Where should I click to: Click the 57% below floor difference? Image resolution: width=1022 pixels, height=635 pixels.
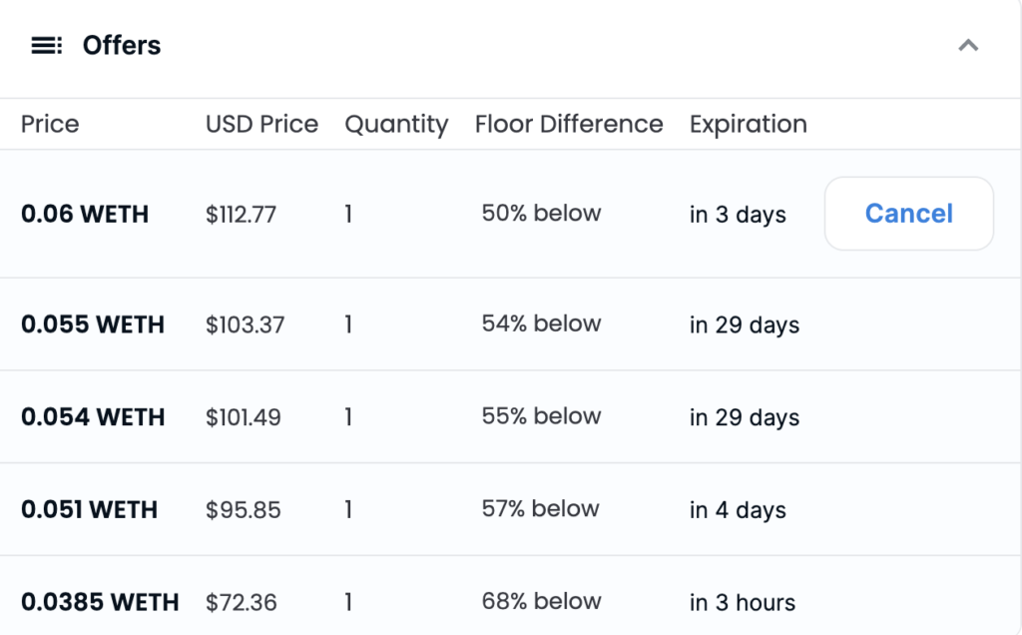(x=540, y=508)
